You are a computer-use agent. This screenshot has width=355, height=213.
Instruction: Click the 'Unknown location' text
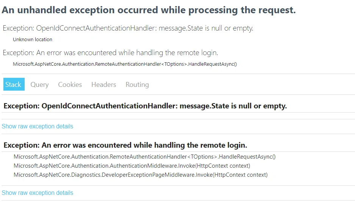33,40
